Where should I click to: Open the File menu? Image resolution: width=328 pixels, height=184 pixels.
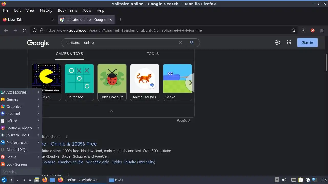point(5,10)
